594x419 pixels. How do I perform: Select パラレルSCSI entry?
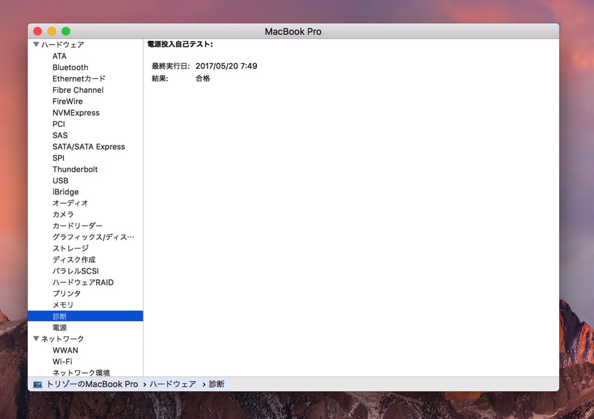pyautogui.click(x=76, y=271)
